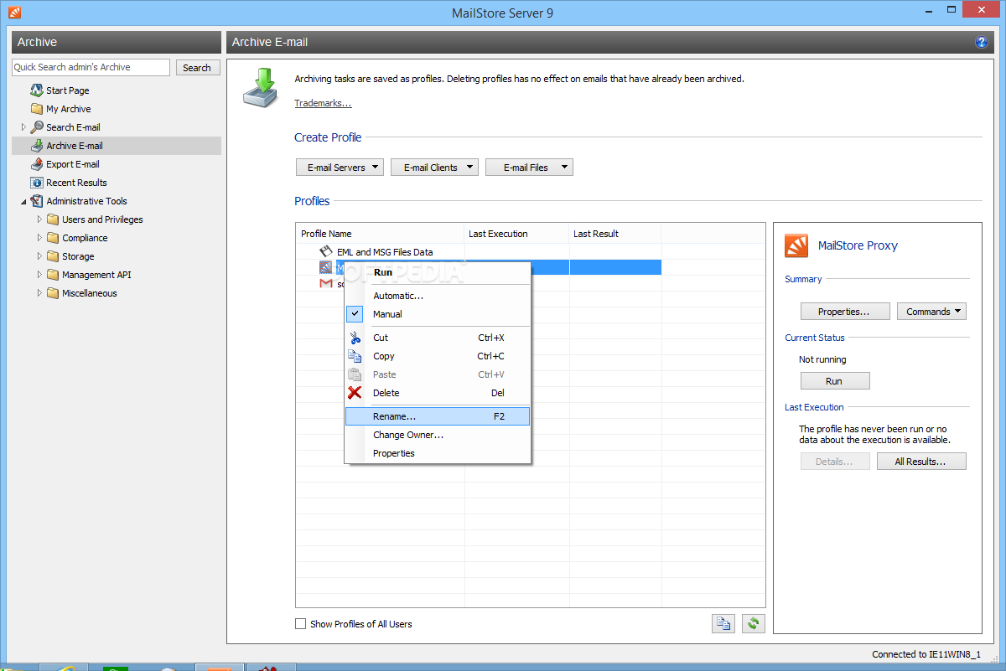This screenshot has height=671, width=1006.
Task: Open the Trademarks... link
Action: point(323,103)
